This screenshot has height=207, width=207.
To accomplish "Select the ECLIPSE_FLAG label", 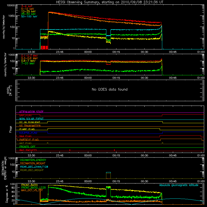I will 28,133.
